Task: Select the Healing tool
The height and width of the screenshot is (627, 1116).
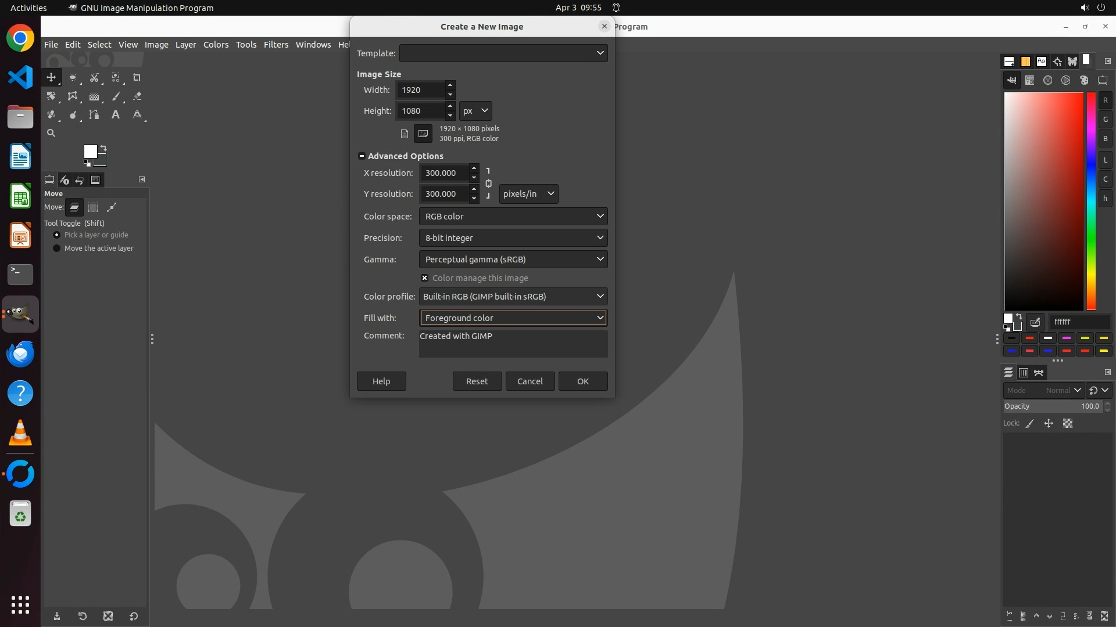Action: point(51,115)
